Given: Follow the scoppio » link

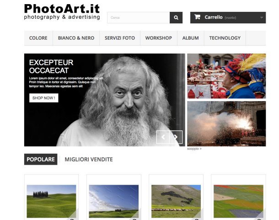Looking at the screenshot, I should pyautogui.click(x=194, y=149).
